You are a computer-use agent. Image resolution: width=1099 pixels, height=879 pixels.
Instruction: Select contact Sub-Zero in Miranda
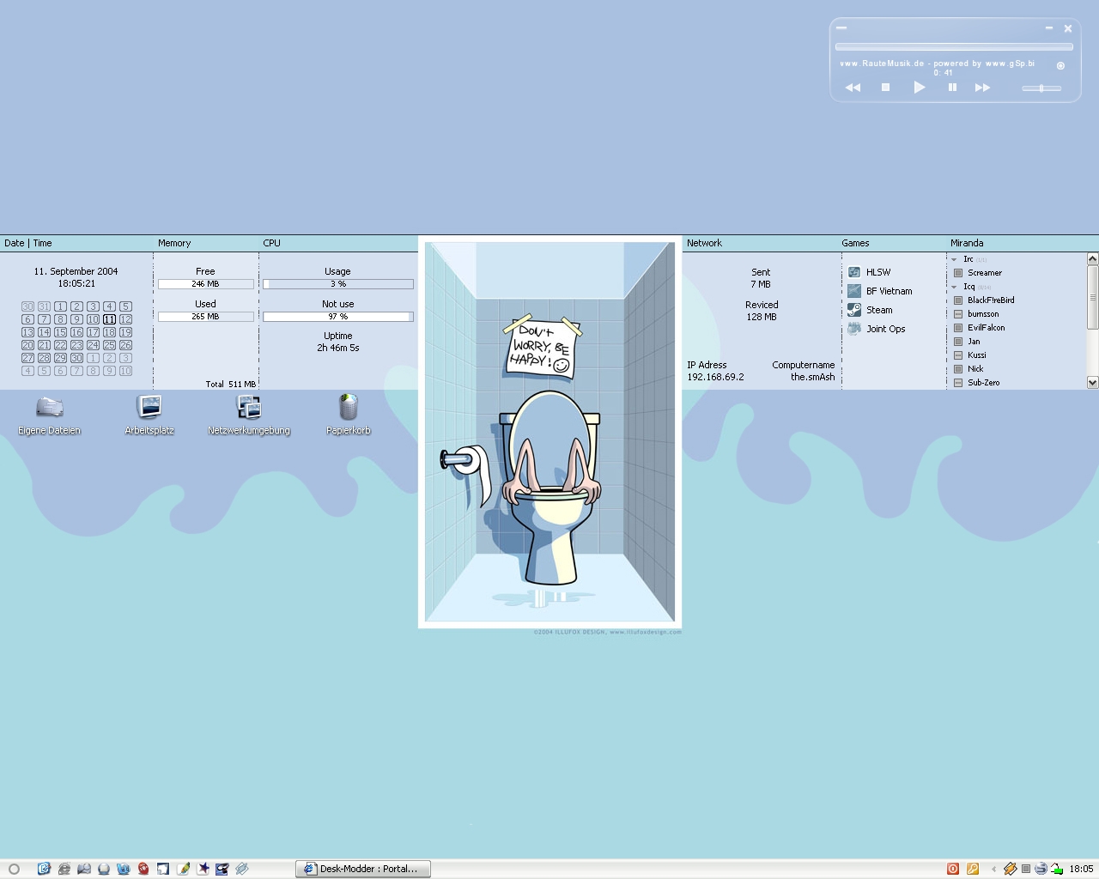pyautogui.click(x=976, y=383)
